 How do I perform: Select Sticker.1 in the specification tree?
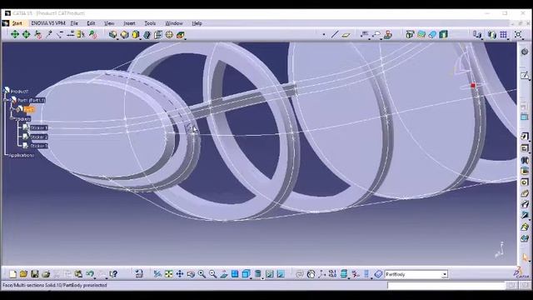tap(39, 127)
